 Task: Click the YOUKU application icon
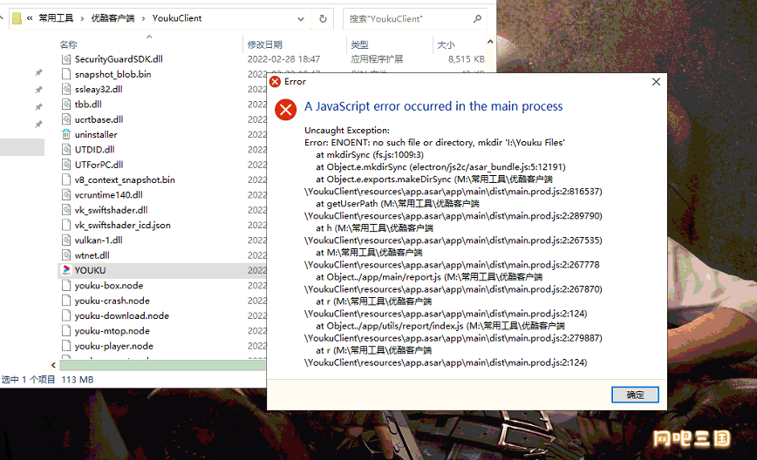(66, 270)
